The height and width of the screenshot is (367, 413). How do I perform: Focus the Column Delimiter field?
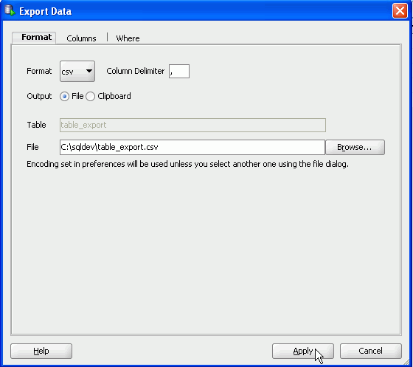179,71
